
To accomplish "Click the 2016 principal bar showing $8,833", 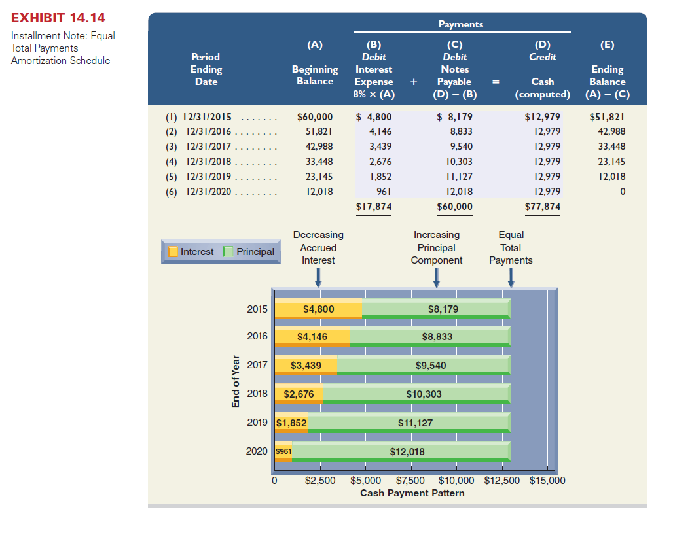I will point(429,337).
